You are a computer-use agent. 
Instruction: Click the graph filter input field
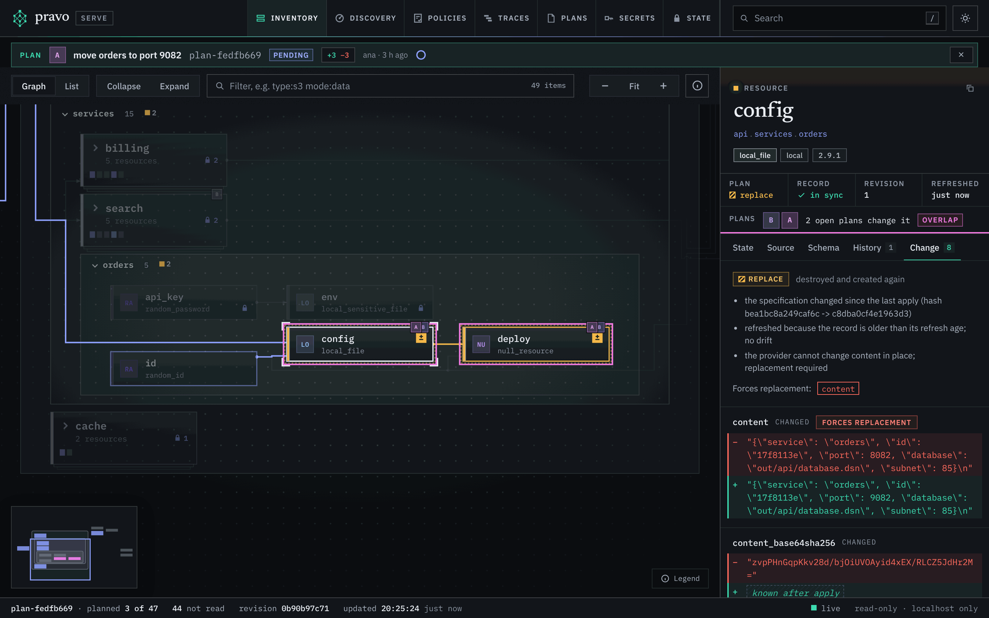[x=390, y=86]
